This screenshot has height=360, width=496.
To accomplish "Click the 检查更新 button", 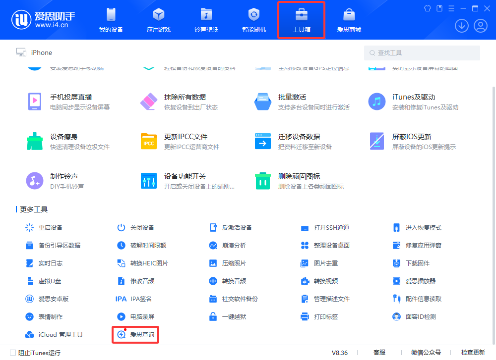I will pyautogui.click(x=473, y=353).
